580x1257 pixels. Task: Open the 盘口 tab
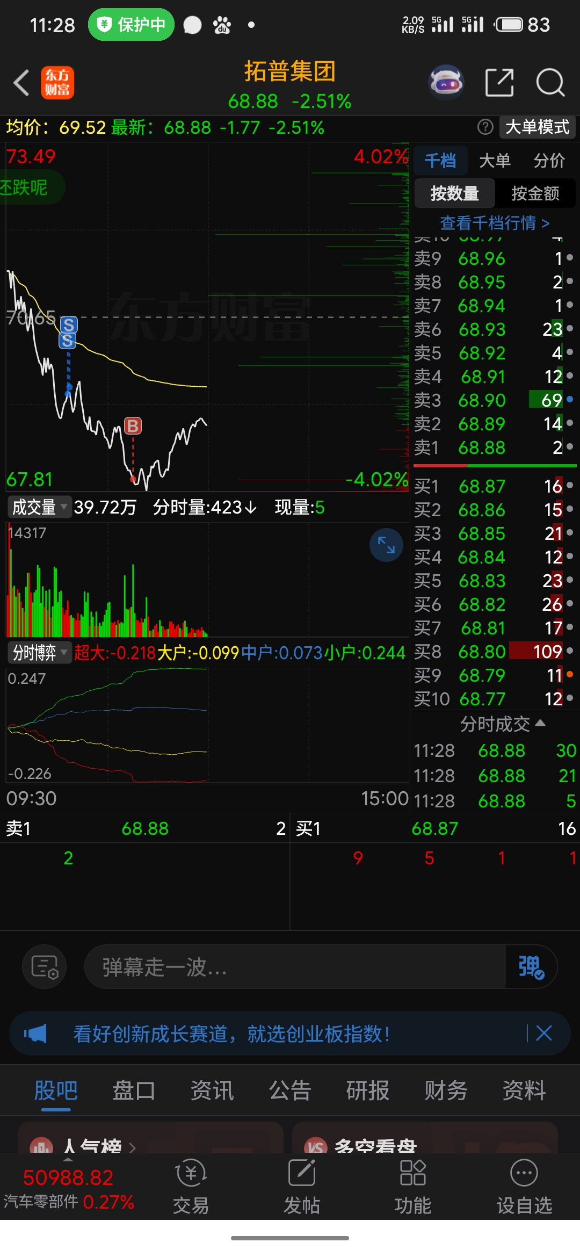(x=134, y=1090)
